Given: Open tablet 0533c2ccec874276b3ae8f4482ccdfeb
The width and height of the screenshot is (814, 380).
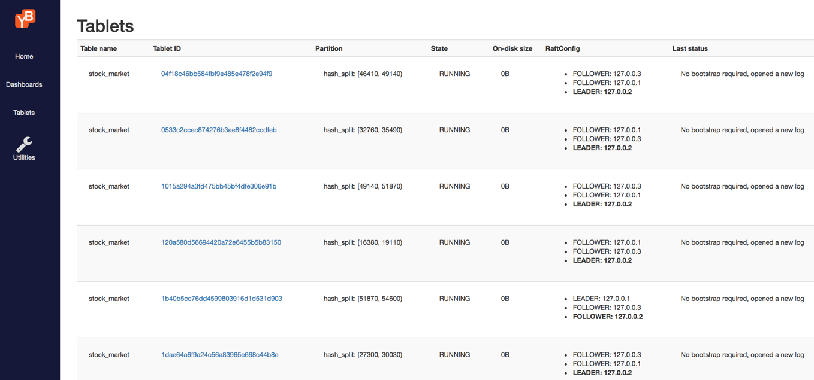Looking at the screenshot, I should click(219, 130).
